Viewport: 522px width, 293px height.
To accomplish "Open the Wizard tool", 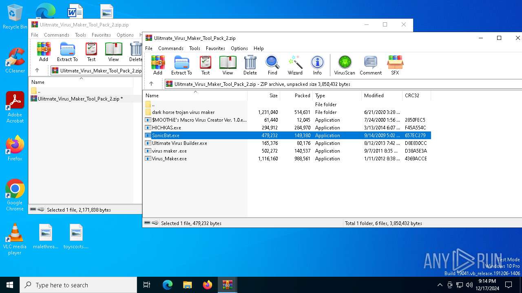I will coord(295,65).
